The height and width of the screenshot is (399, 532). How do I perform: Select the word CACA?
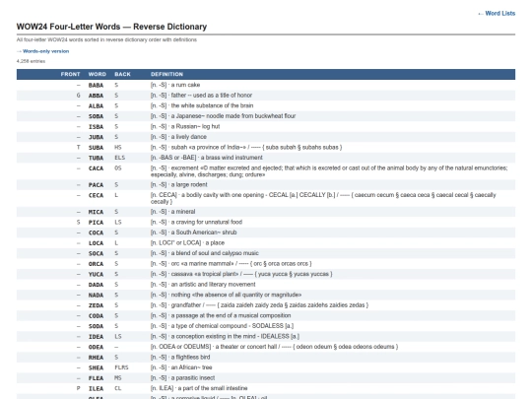point(96,168)
